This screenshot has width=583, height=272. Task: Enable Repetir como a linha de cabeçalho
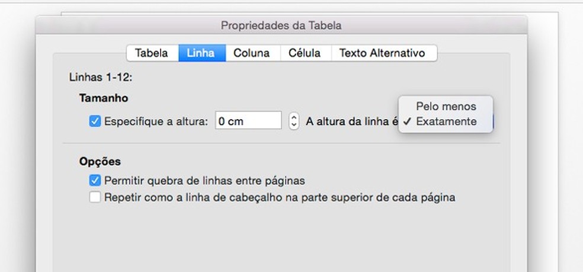(95, 197)
